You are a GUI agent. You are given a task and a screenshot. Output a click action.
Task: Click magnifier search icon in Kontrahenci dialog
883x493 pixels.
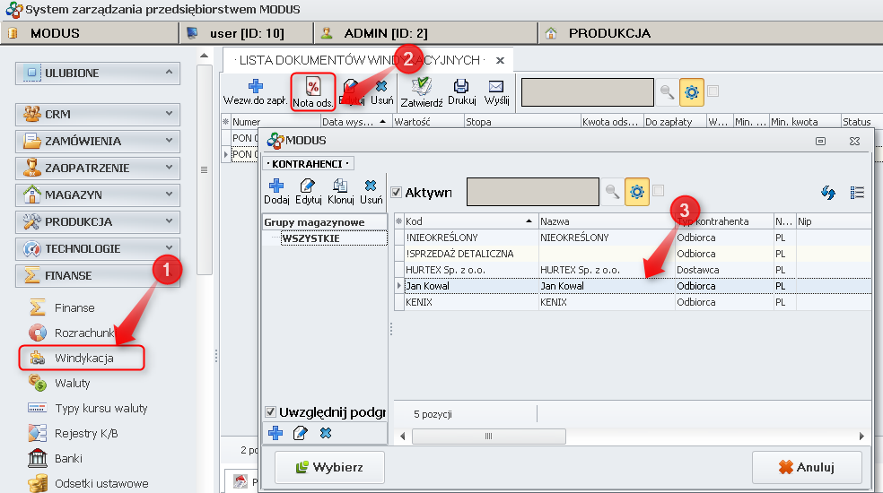[612, 192]
